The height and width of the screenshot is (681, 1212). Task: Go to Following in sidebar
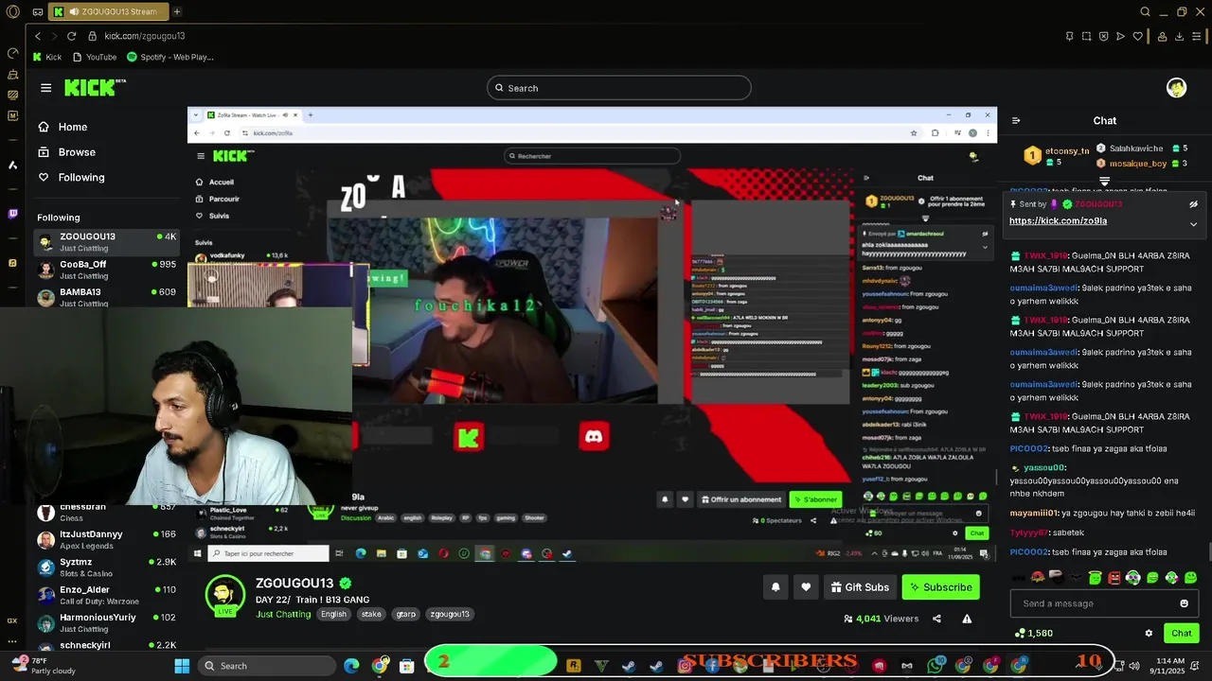(x=72, y=178)
